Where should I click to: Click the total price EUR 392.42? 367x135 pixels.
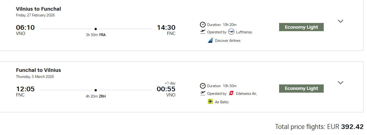click(x=319, y=127)
